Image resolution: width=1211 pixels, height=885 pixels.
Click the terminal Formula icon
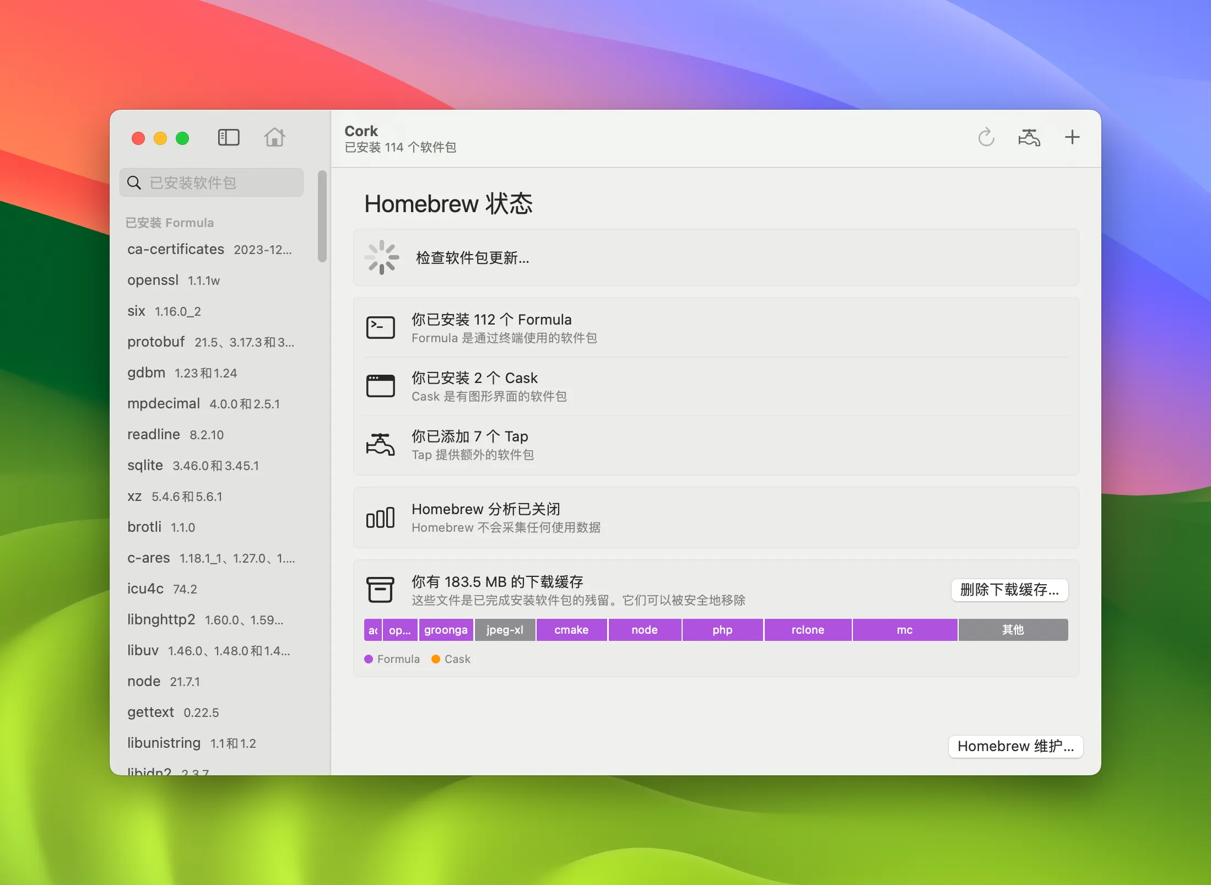point(380,327)
